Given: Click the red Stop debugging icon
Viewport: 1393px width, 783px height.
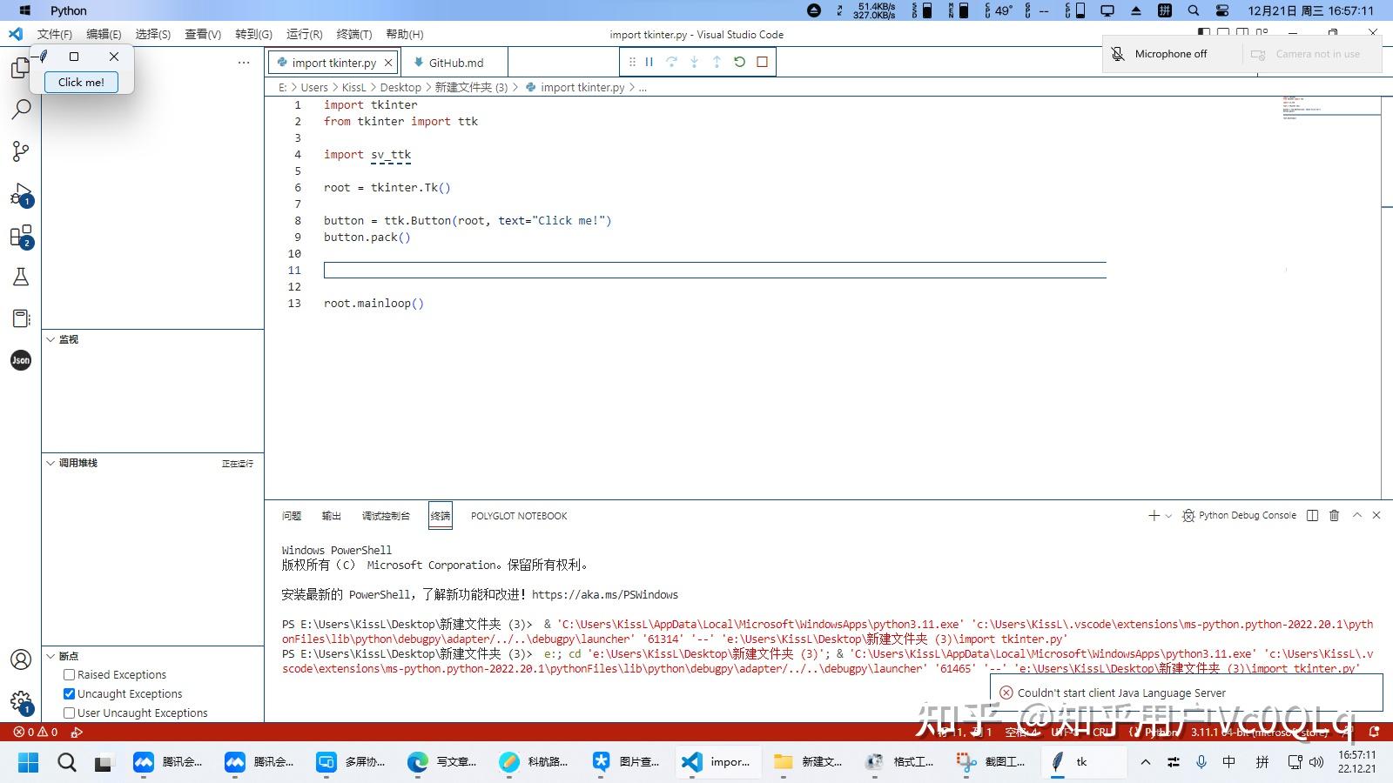Looking at the screenshot, I should click(760, 62).
